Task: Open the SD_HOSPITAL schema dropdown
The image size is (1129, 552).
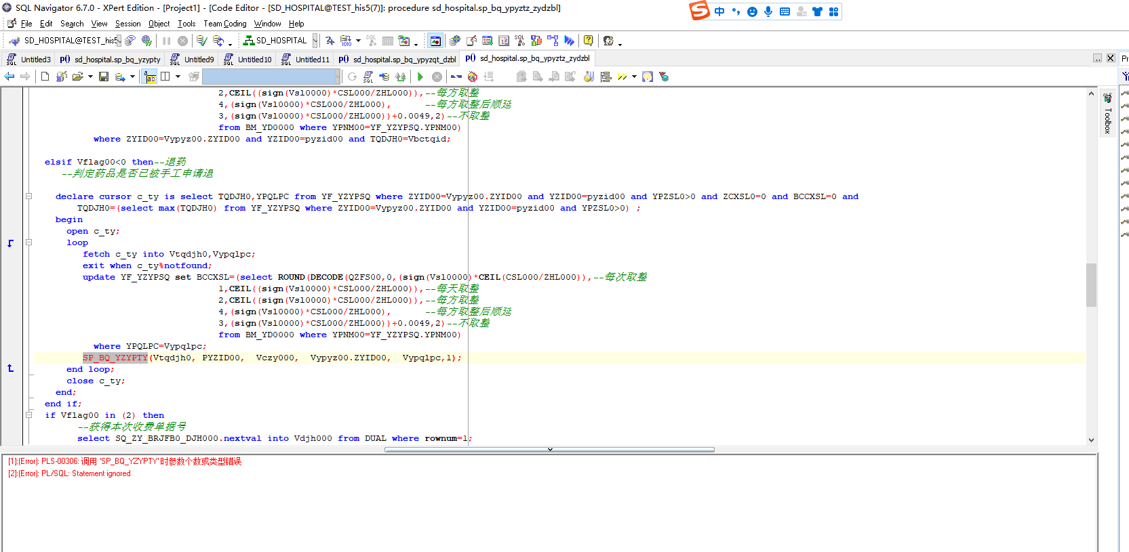Action: pyautogui.click(x=315, y=41)
